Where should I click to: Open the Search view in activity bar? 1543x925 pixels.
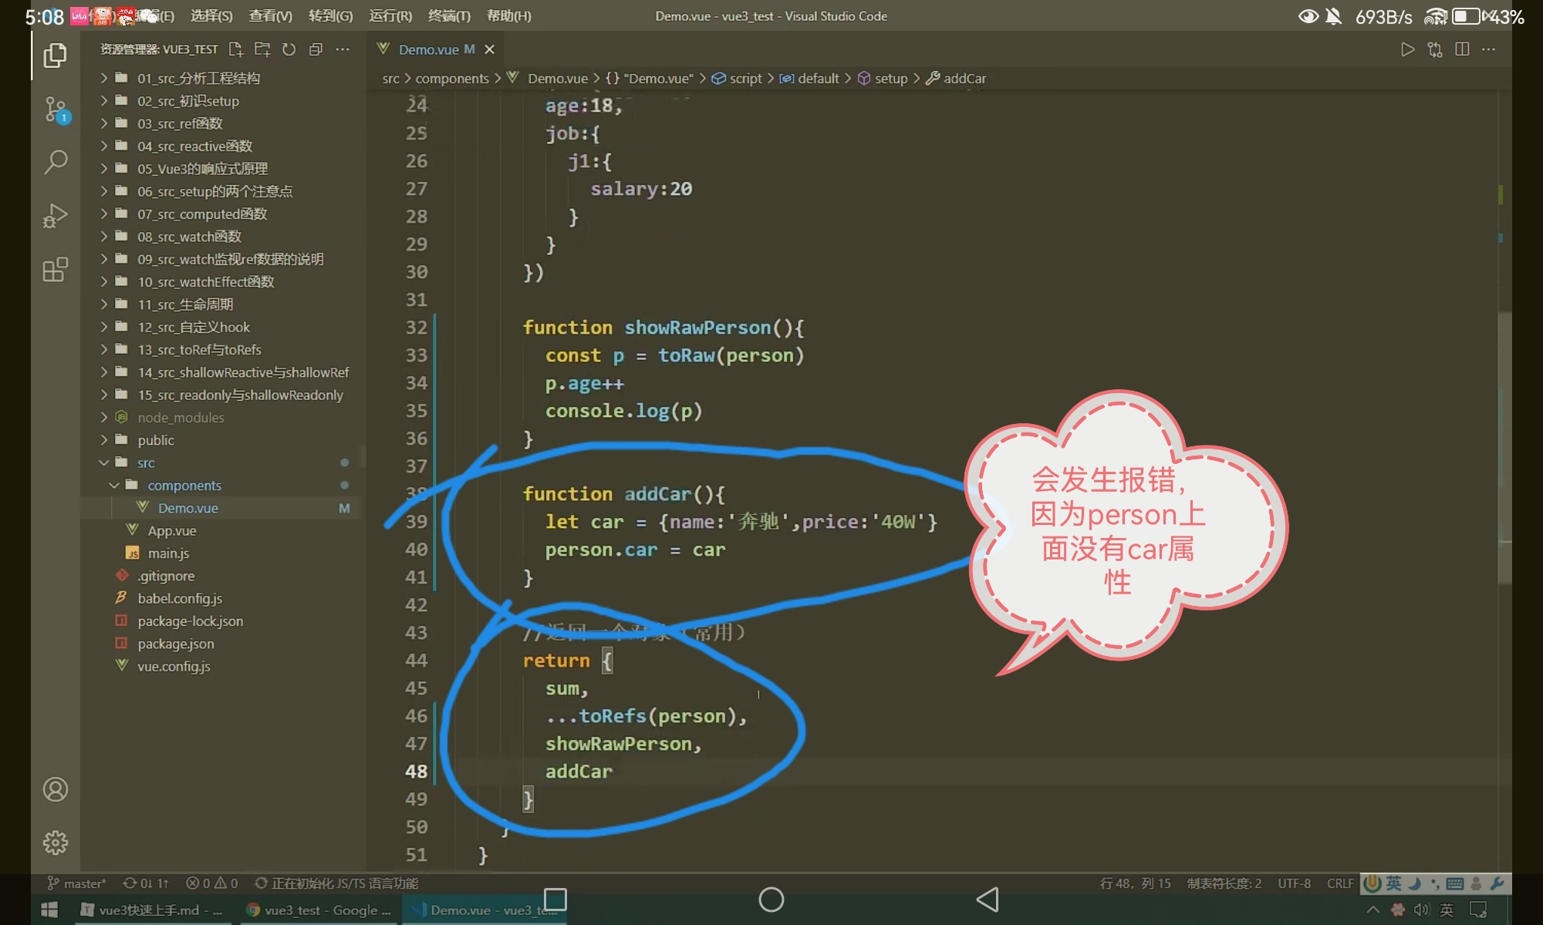point(56,162)
